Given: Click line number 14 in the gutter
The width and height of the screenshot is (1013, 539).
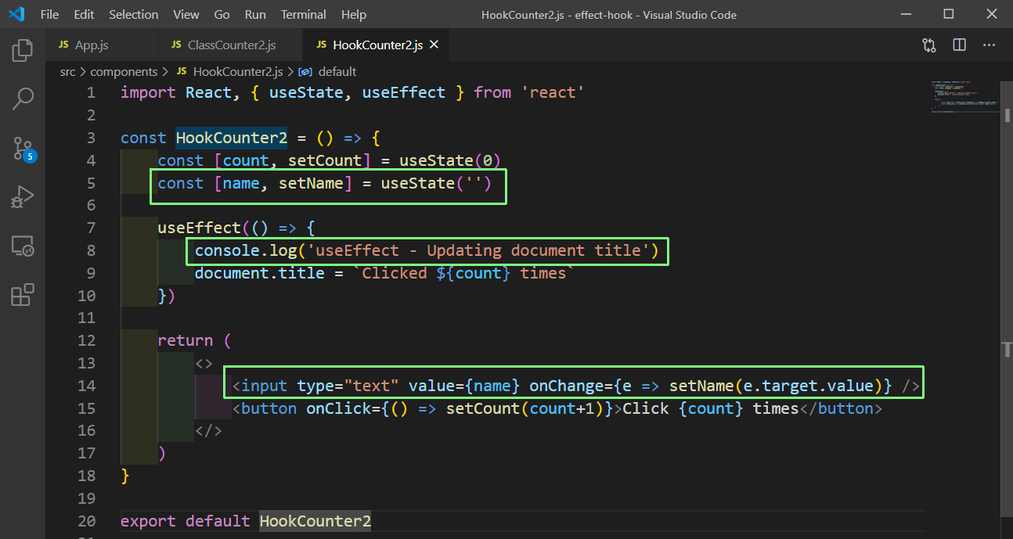Looking at the screenshot, I should [87, 386].
